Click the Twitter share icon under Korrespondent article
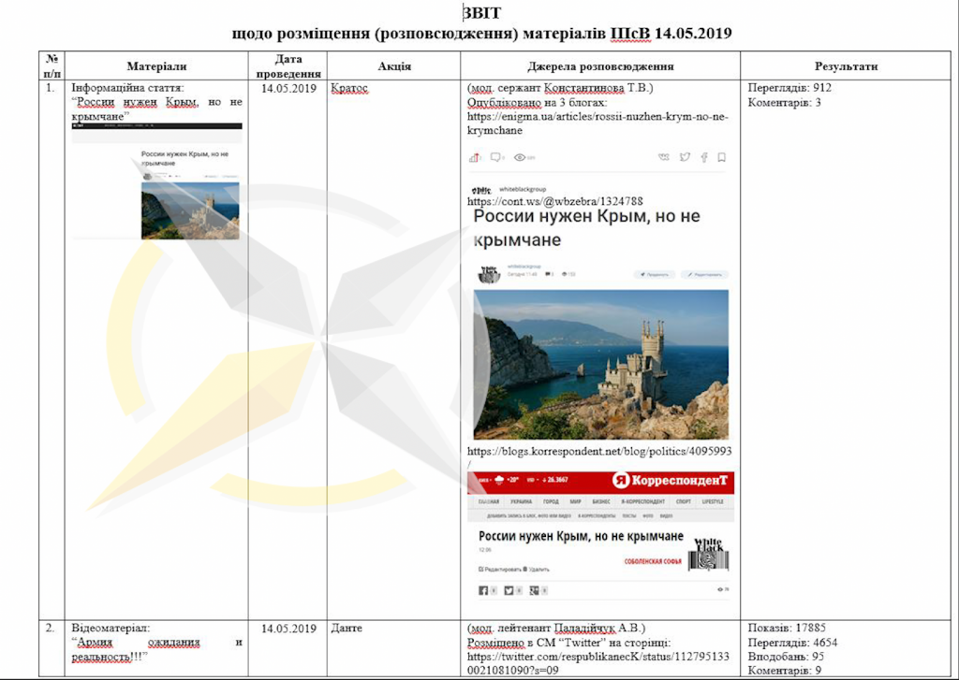The height and width of the screenshot is (680, 959). [510, 590]
